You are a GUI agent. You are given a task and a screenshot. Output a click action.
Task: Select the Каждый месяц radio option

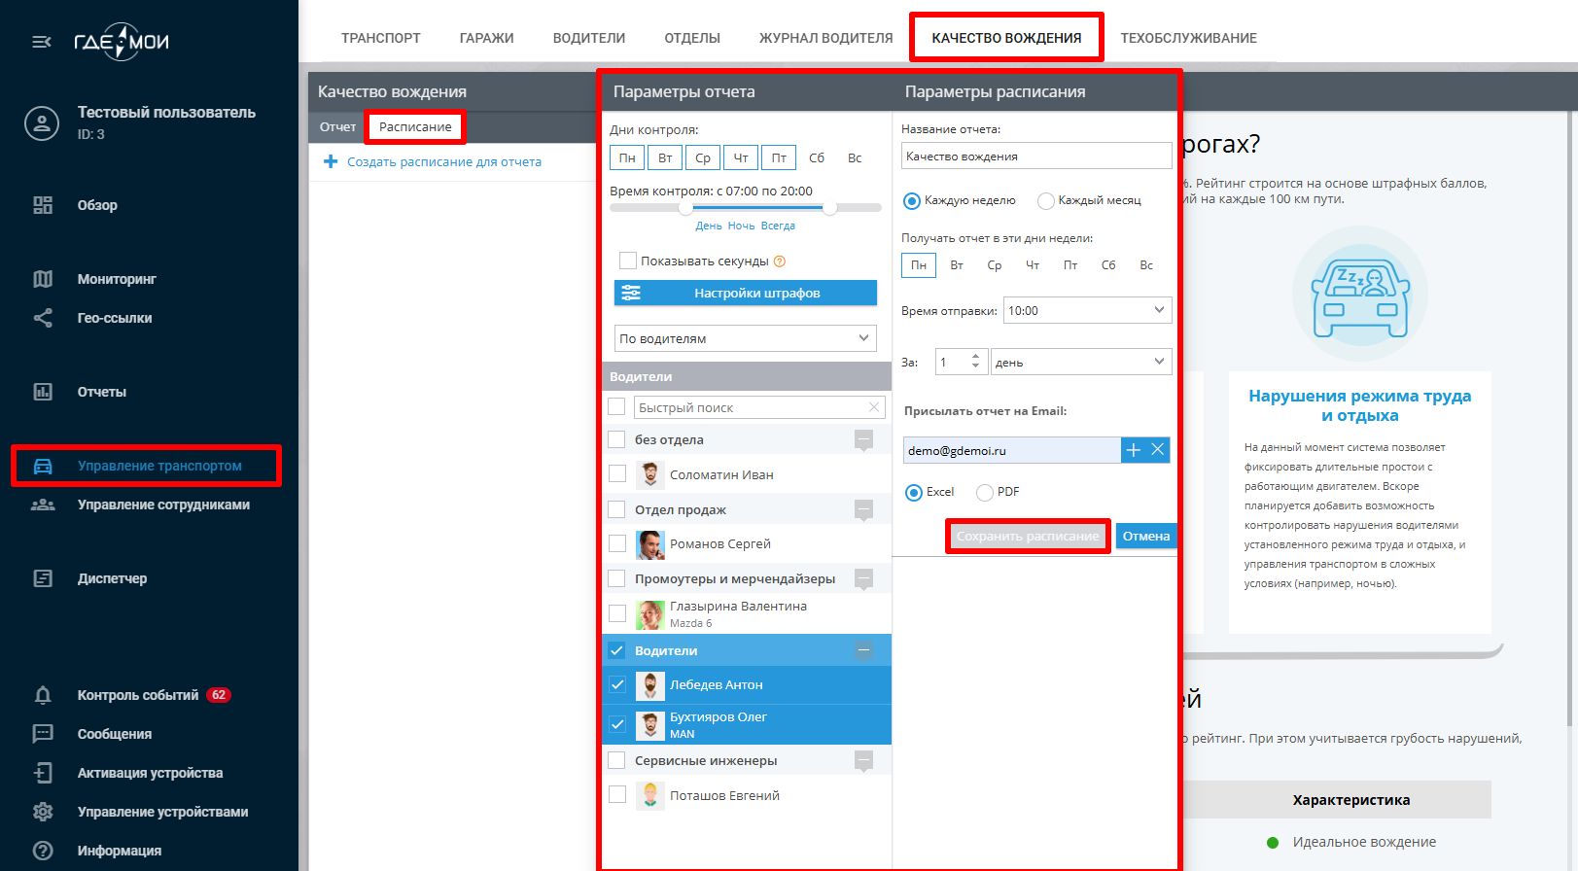pyautogui.click(x=1046, y=201)
